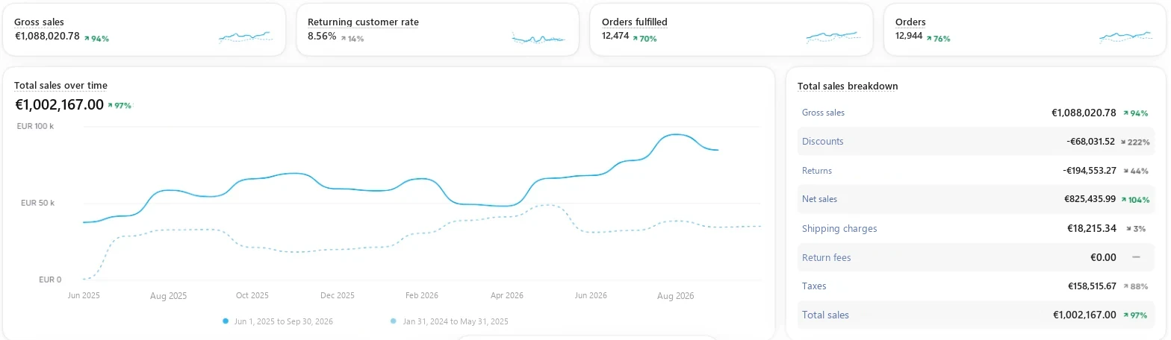Click the 12,944 orders value
The image size is (1171, 340).
click(x=909, y=36)
